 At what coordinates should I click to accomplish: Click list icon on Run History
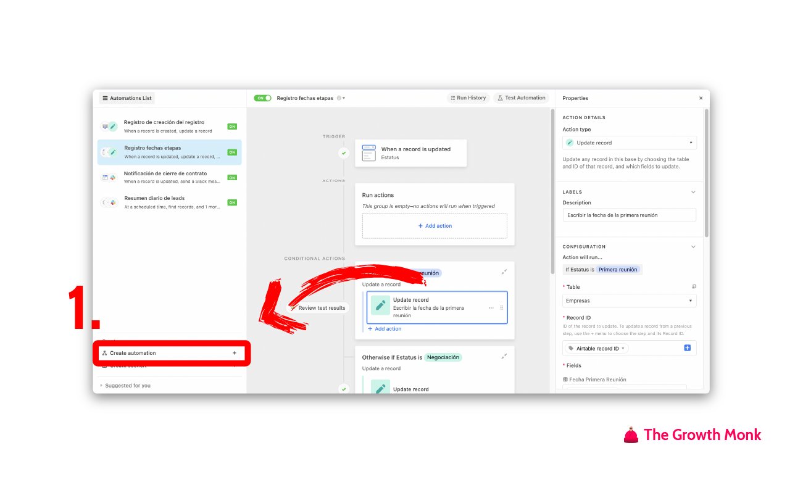pos(452,98)
